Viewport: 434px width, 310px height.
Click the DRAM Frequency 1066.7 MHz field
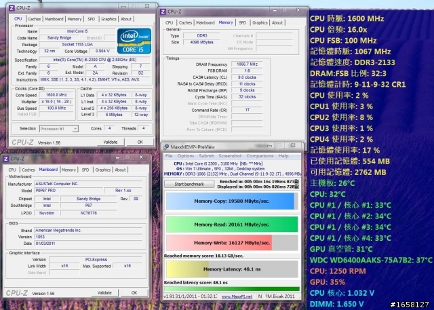coord(247,64)
